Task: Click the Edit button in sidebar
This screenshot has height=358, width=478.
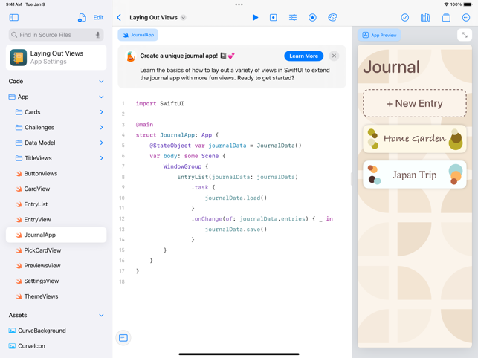Action: [x=98, y=17]
